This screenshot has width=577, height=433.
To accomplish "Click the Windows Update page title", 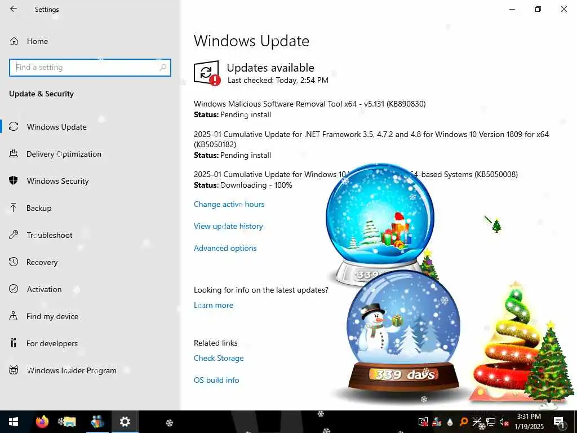I will click(251, 41).
